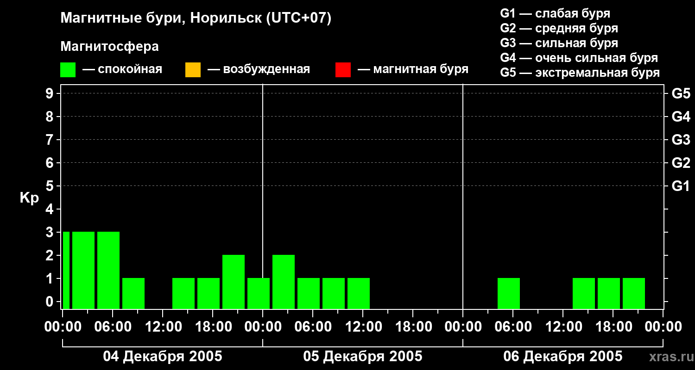Click 'G3 — сильная буря' legend line
Image resolution: width=695 pixels, height=370 pixels.
[x=559, y=43]
